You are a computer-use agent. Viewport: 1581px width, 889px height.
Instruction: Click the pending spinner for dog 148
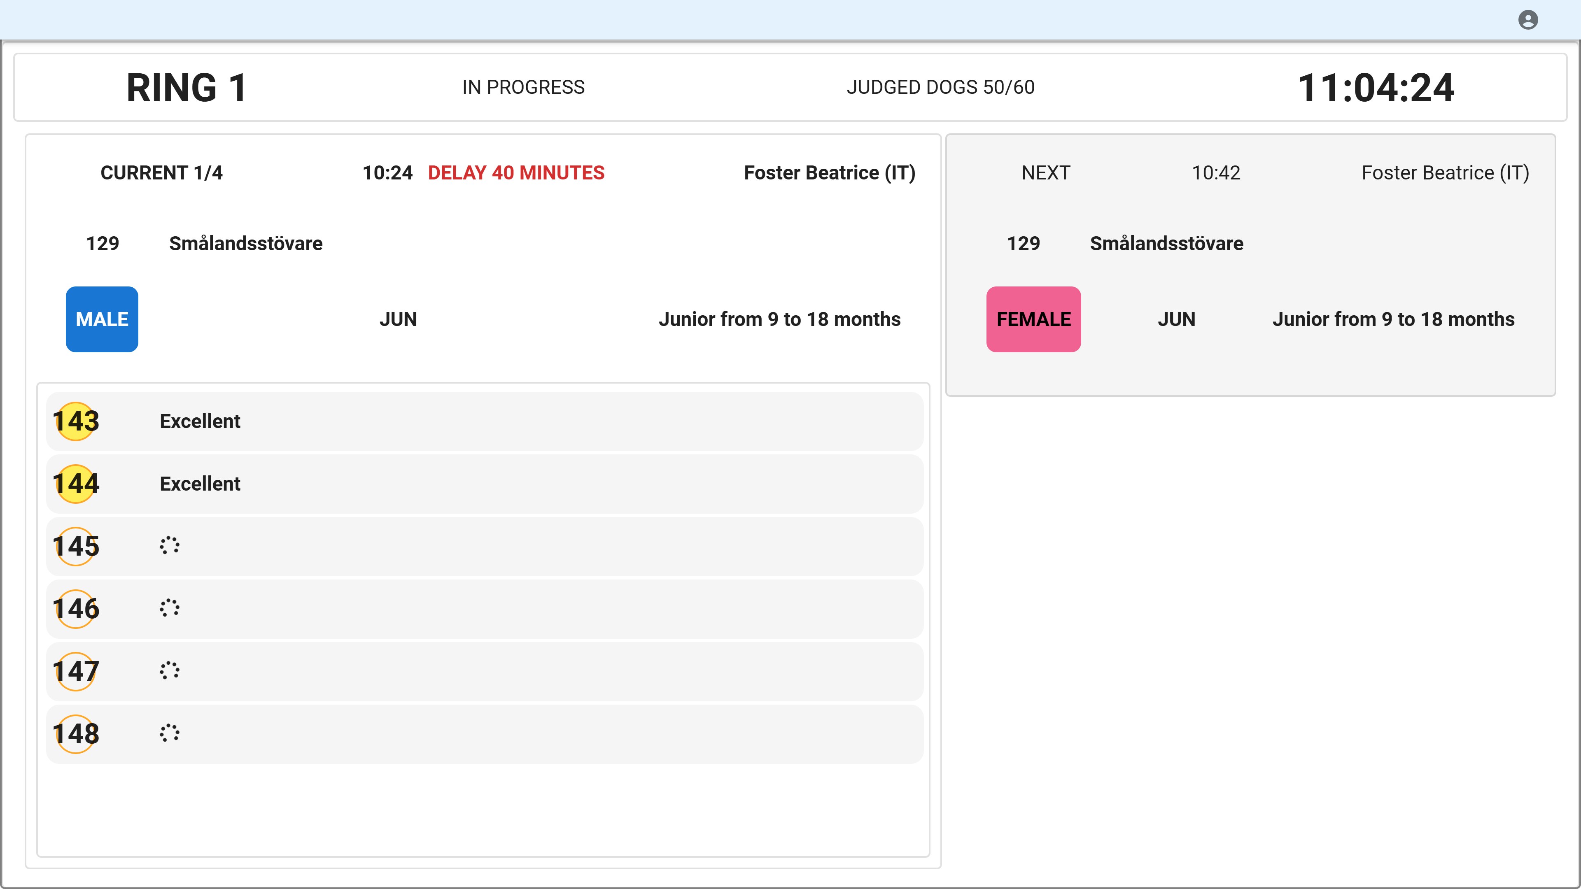point(169,733)
